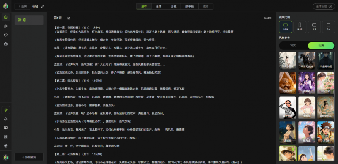
Task: Choose teddy bear felt style thumbnail
Action: pyautogui.click(x=288, y=83)
